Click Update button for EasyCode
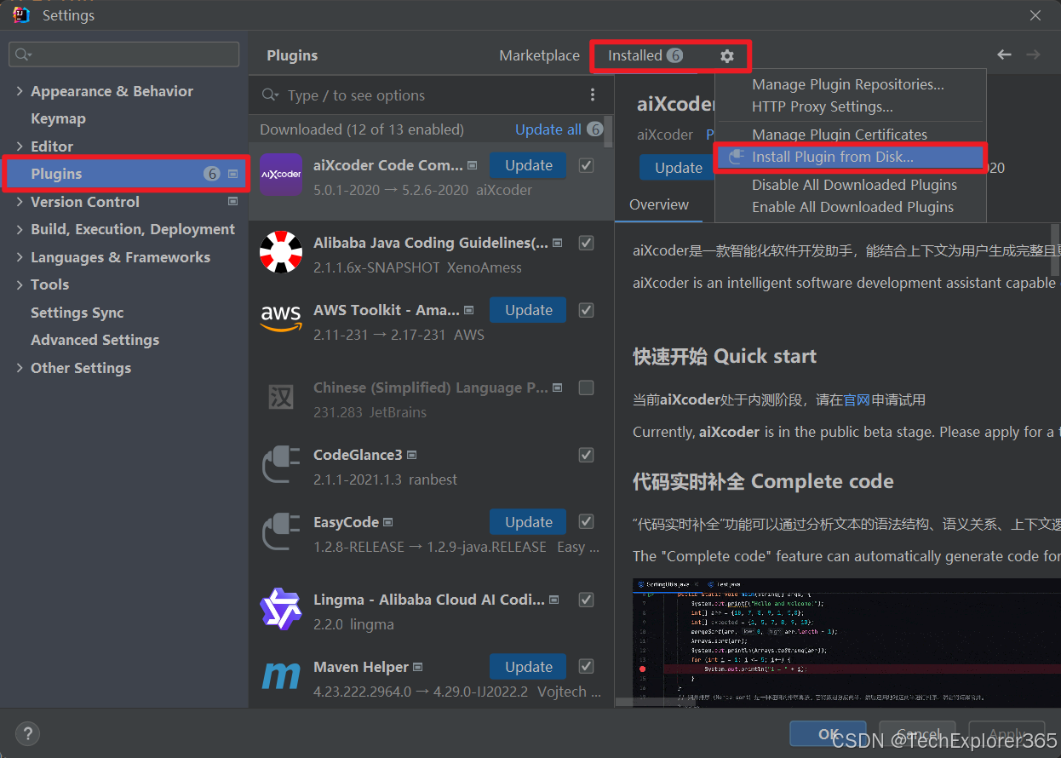Viewport: 1061px width, 758px height. coord(528,521)
